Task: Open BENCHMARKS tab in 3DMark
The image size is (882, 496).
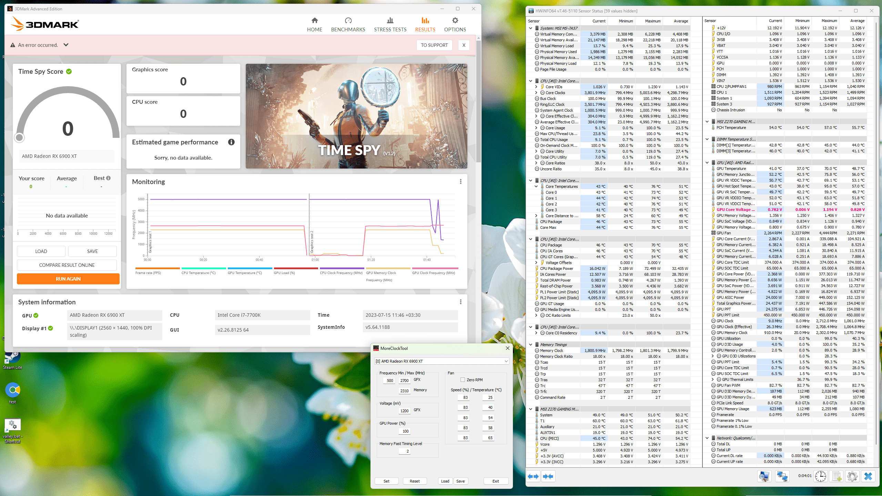Action: (x=348, y=25)
